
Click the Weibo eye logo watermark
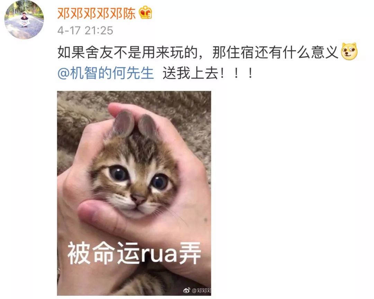point(187,290)
